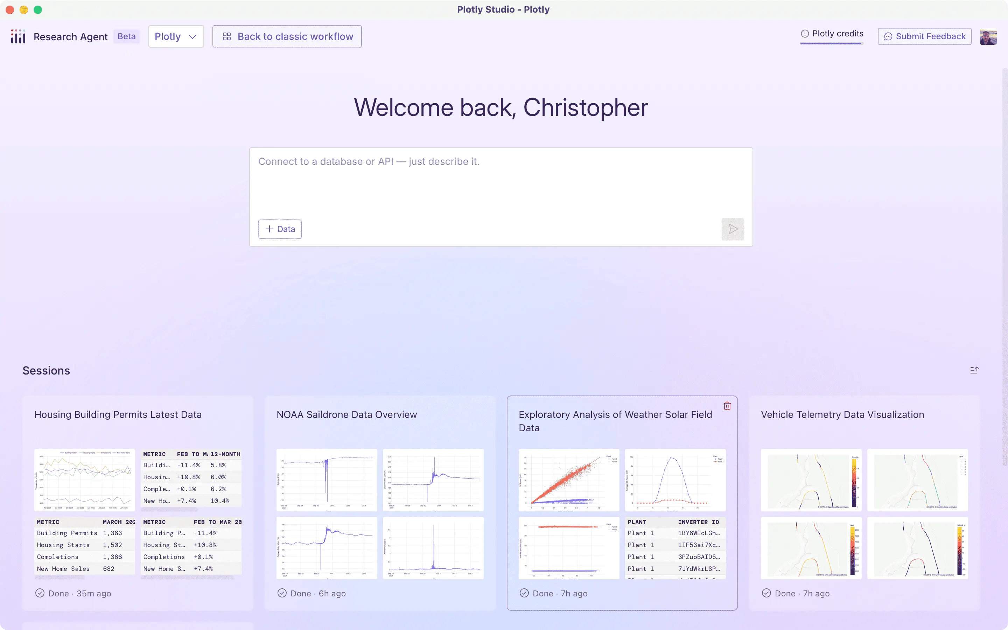Image resolution: width=1008 pixels, height=630 pixels.
Task: Click Back to classic workflow button
Action: pos(287,37)
